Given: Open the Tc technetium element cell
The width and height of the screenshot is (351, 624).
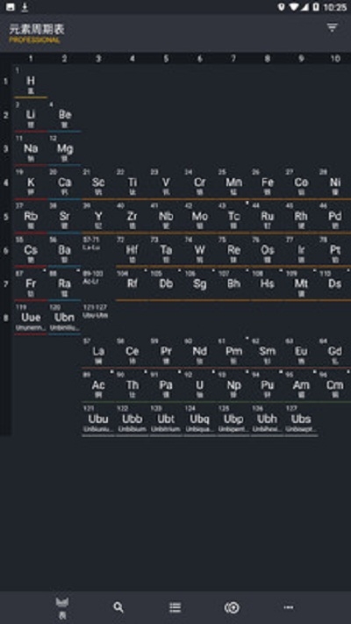Looking at the screenshot, I should click(x=233, y=217).
